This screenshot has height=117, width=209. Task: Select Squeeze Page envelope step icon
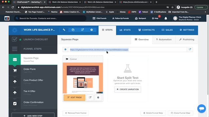point(15,59)
